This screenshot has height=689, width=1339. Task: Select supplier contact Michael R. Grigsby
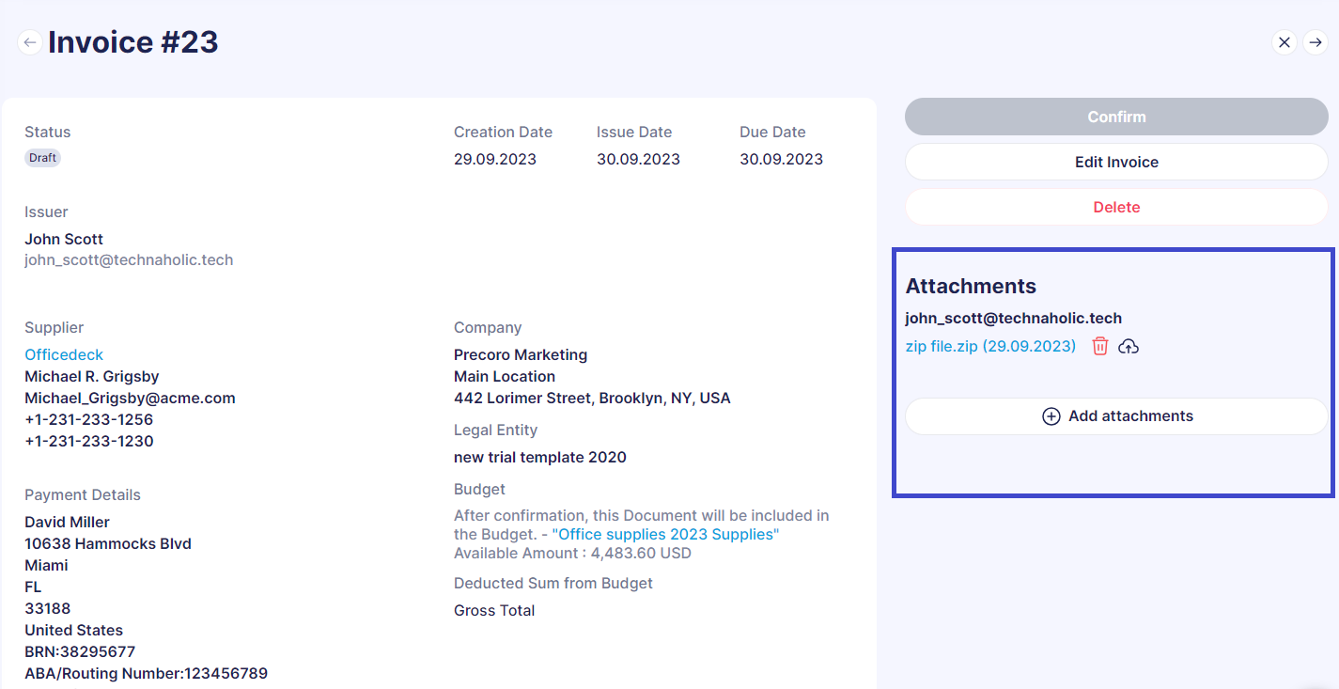pos(92,376)
